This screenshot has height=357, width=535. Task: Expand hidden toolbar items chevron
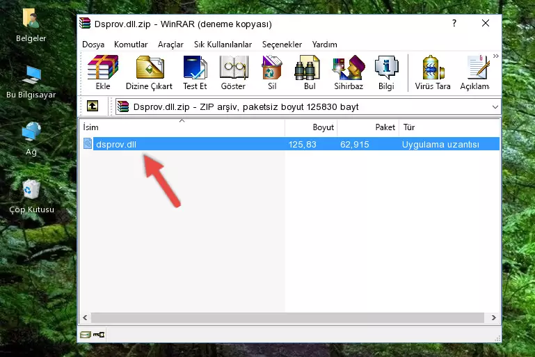tap(496, 56)
